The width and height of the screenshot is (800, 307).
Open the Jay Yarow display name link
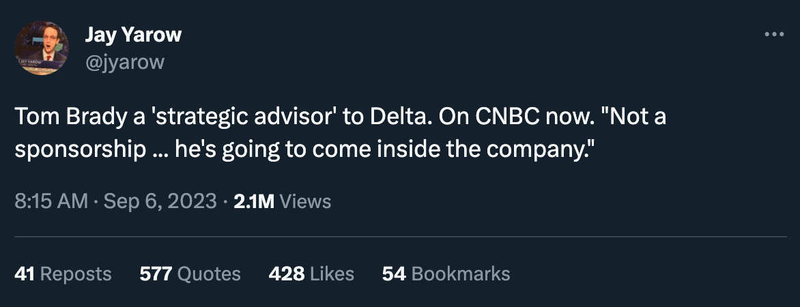pos(133,35)
